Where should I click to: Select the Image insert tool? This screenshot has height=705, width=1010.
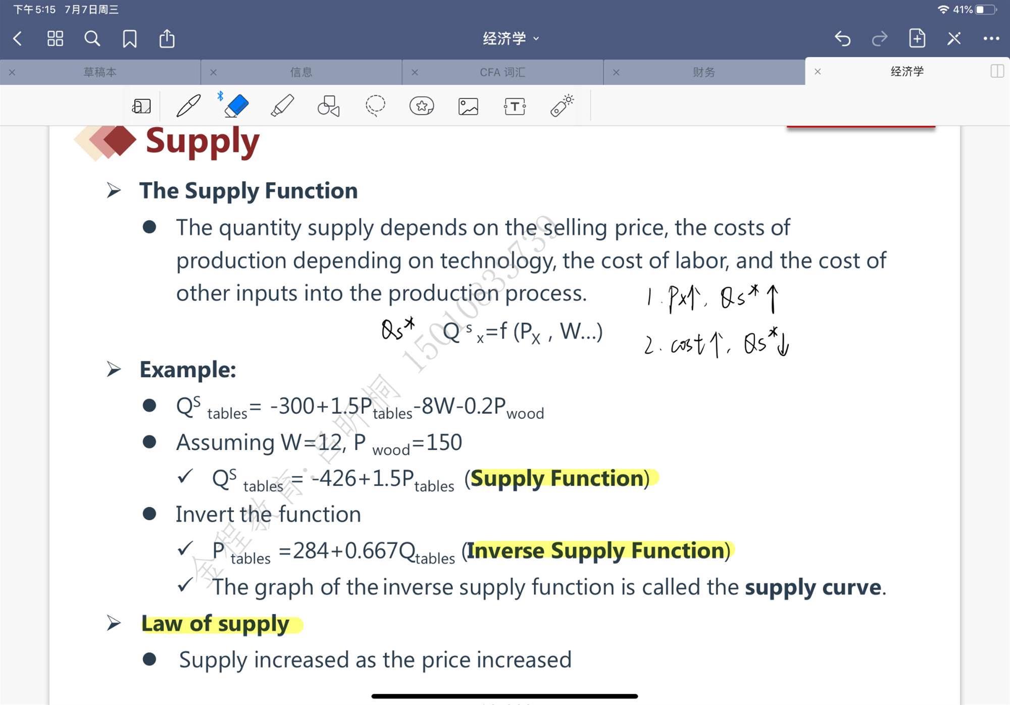(x=468, y=106)
